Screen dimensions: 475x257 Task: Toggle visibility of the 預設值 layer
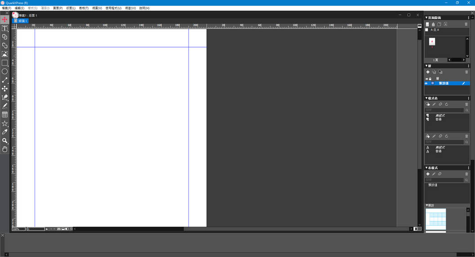426,84
